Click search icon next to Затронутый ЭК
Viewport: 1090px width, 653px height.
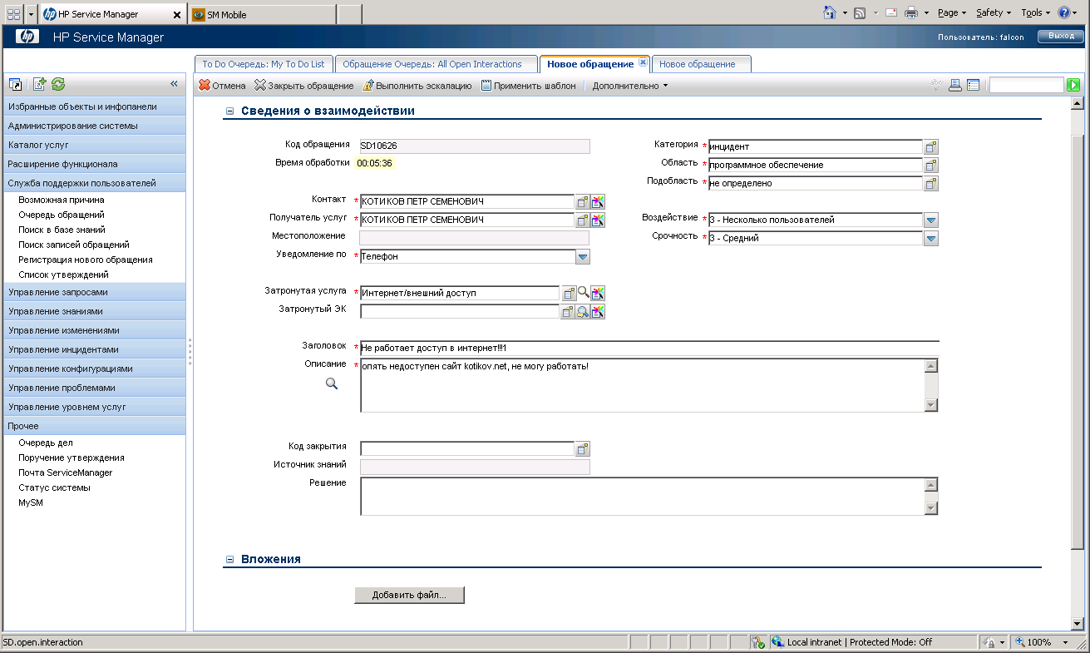pos(584,311)
